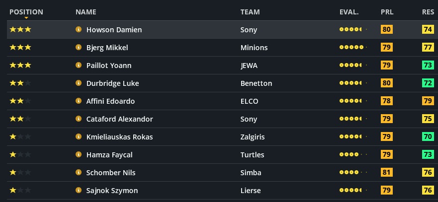The height and width of the screenshot is (202, 438).
Task: Sort table by NAME column header
Action: point(86,12)
